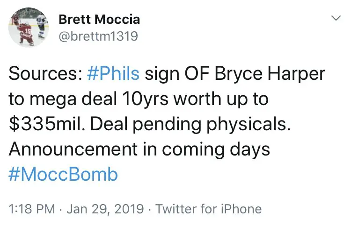Image resolution: width=351 pixels, height=226 pixels.
Task: Open the #Phils hashtag
Action: (x=114, y=74)
